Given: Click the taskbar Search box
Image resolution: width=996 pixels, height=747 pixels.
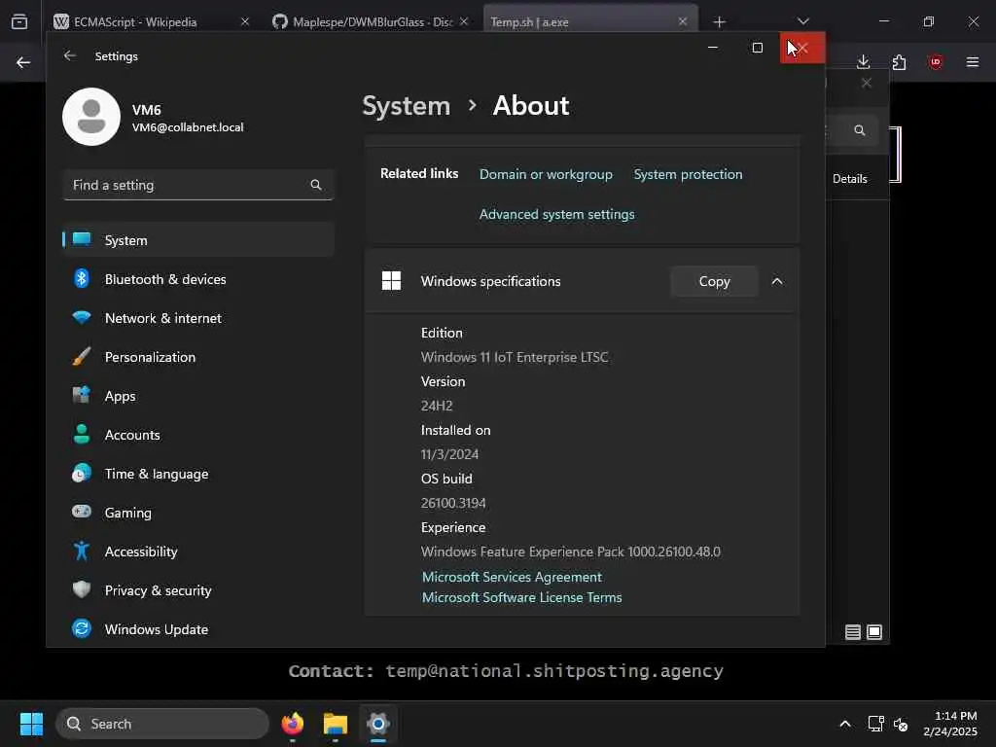Looking at the screenshot, I should point(162,724).
